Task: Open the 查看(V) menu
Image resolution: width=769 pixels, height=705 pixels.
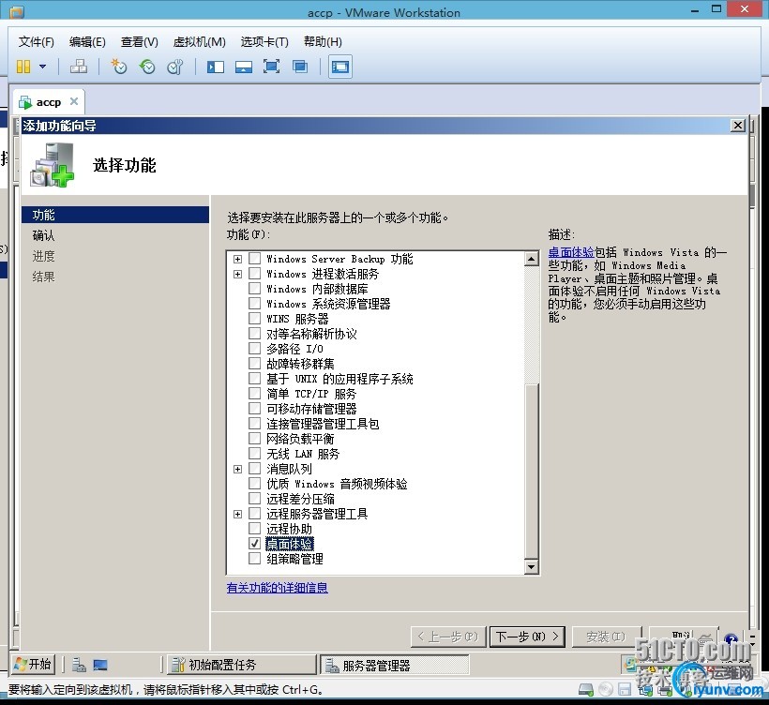Action: tap(140, 41)
